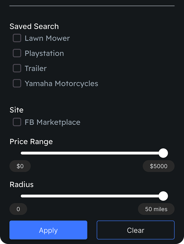Click the FB Marketplace label text
Viewport: 184px width, 244px height.
click(x=52, y=122)
